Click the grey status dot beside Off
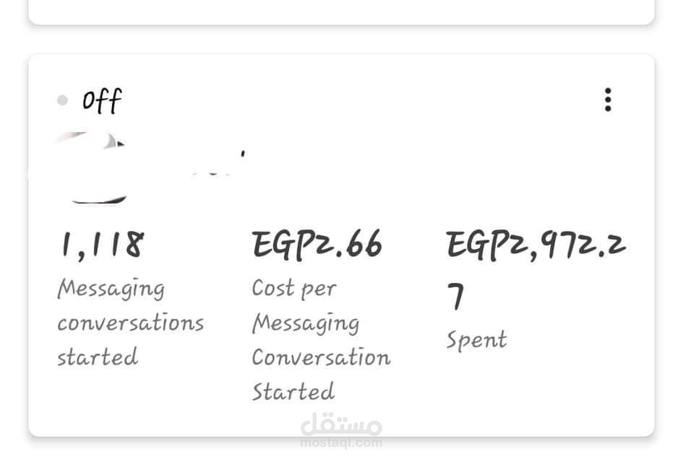This screenshot has height=459, width=683. (x=62, y=100)
